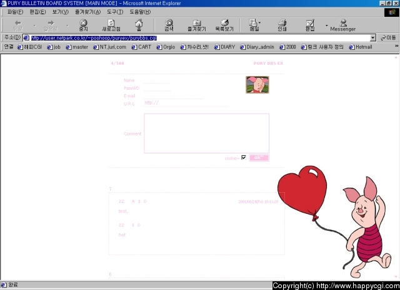The image size is (400, 290).
Task: Open the Diary_admin links bar shortcut
Action: [257, 47]
